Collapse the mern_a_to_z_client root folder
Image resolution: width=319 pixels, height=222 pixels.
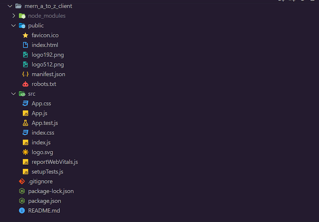pos(10,6)
